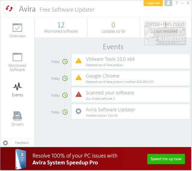This screenshot has width=192, height=171.
Task: Click Speed me up now button
Action: coord(166,159)
